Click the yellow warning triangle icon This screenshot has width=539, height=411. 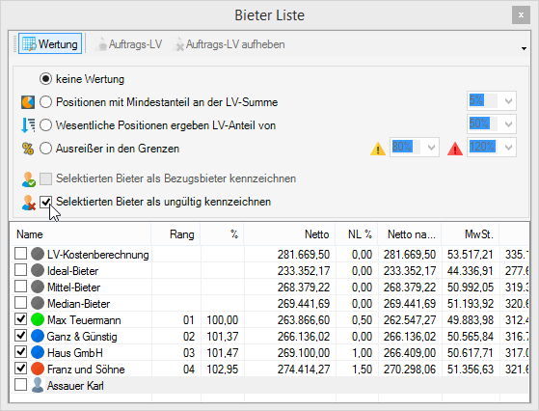(377, 149)
